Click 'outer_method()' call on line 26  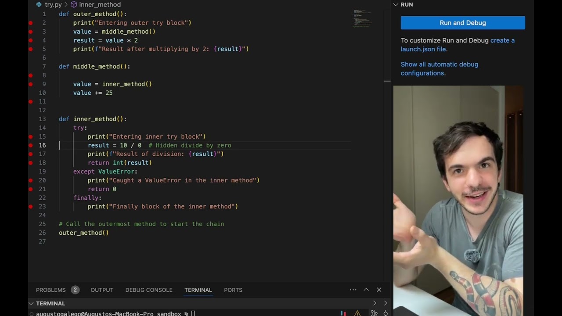coord(84,233)
